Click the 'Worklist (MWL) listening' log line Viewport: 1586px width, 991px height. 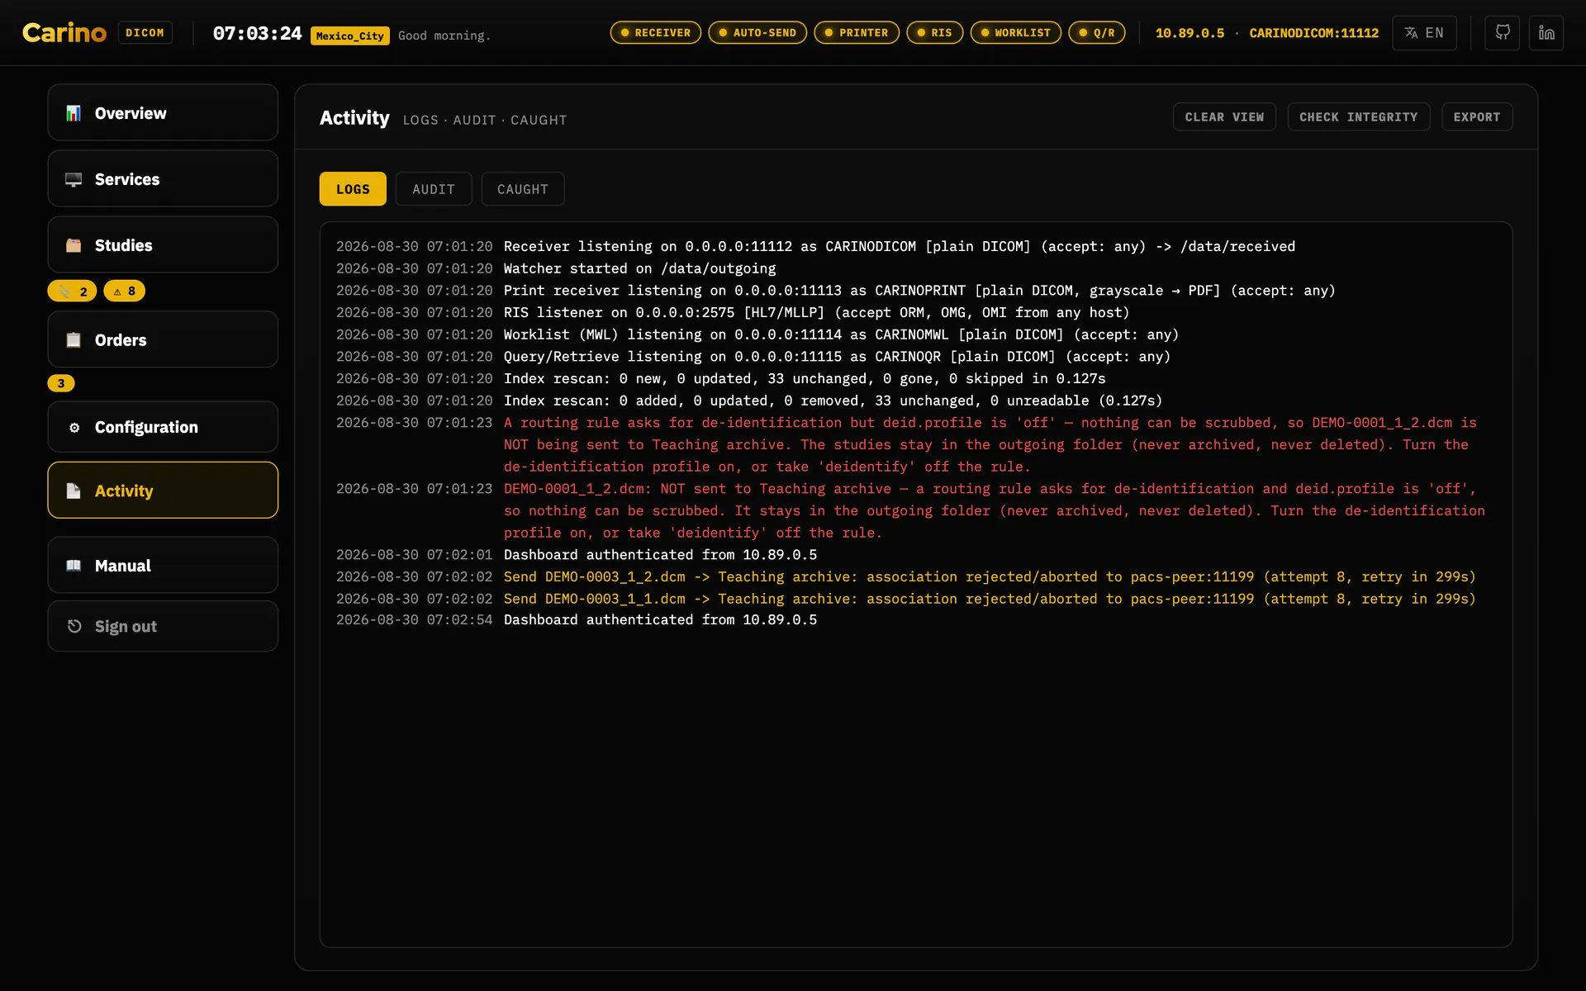[x=841, y=334]
